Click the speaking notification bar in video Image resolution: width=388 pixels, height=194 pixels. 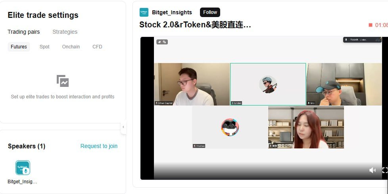click(362, 40)
